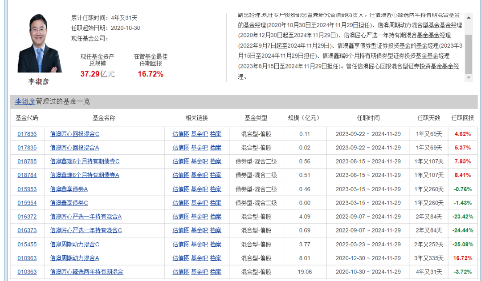Screen dimensions: 481x281
Task: Open fund code 017836 link
Action: point(27,134)
